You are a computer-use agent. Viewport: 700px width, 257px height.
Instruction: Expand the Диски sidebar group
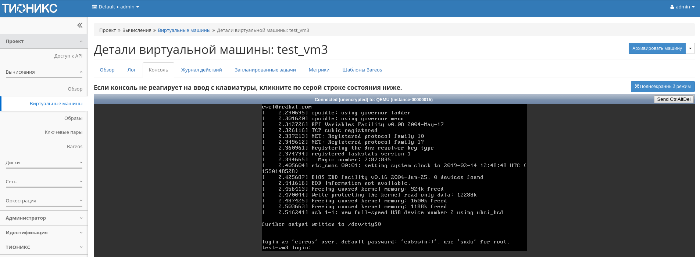[x=44, y=162]
